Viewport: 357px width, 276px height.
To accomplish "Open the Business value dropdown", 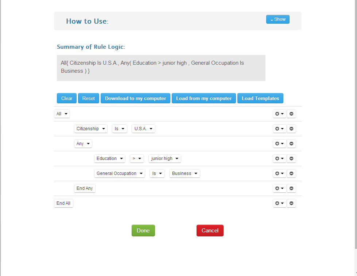I will [185, 173].
